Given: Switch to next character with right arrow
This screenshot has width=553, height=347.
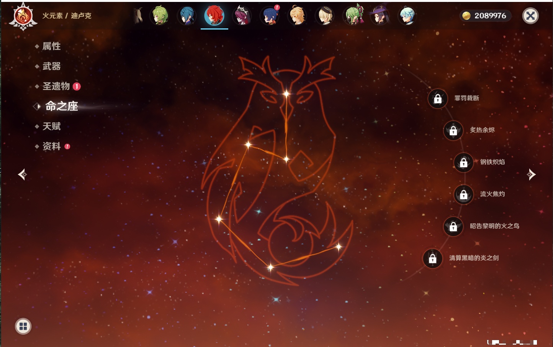Looking at the screenshot, I should (531, 174).
